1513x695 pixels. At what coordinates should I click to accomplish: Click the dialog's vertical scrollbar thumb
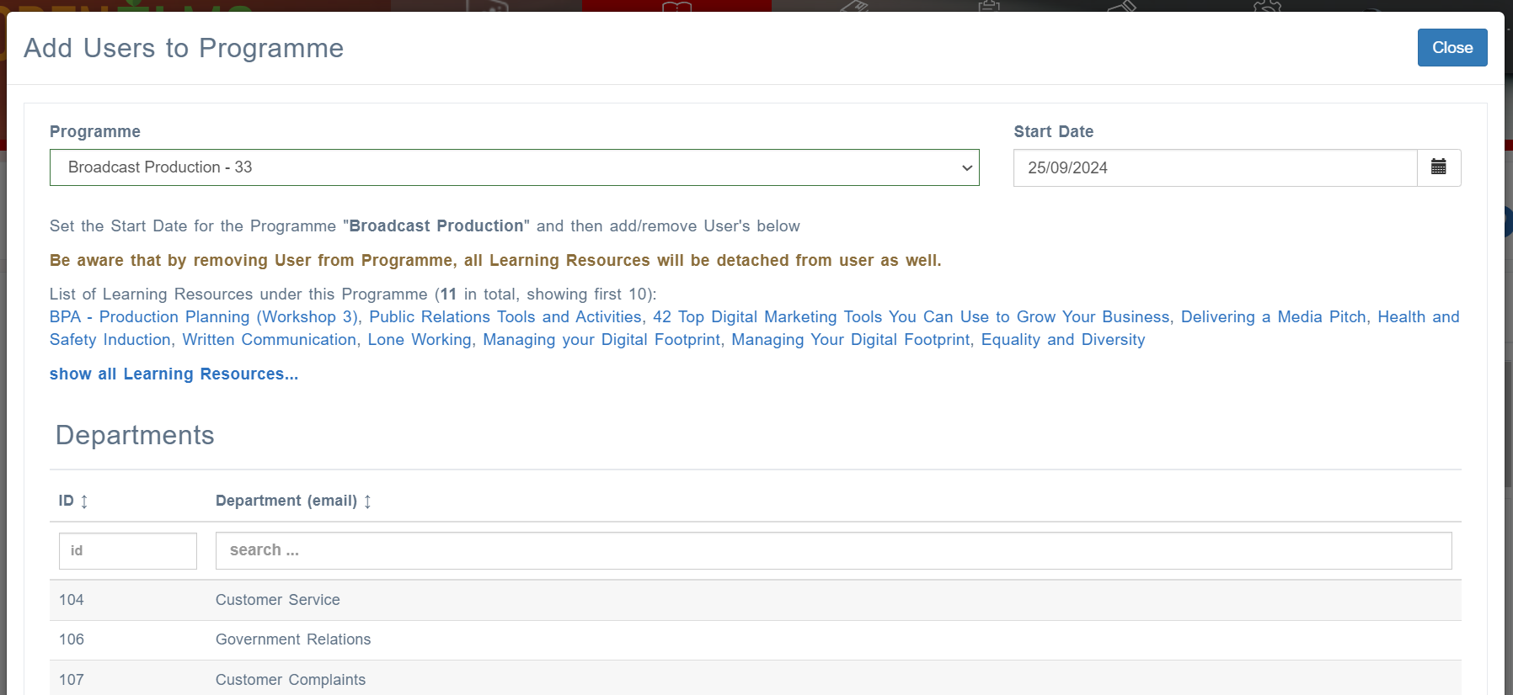point(1508,425)
